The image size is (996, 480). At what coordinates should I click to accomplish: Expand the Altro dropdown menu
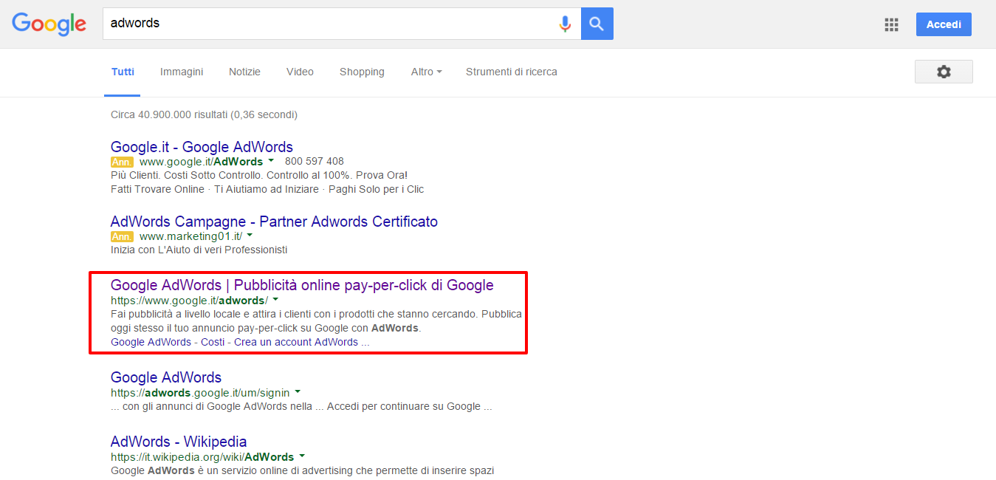[x=426, y=72]
